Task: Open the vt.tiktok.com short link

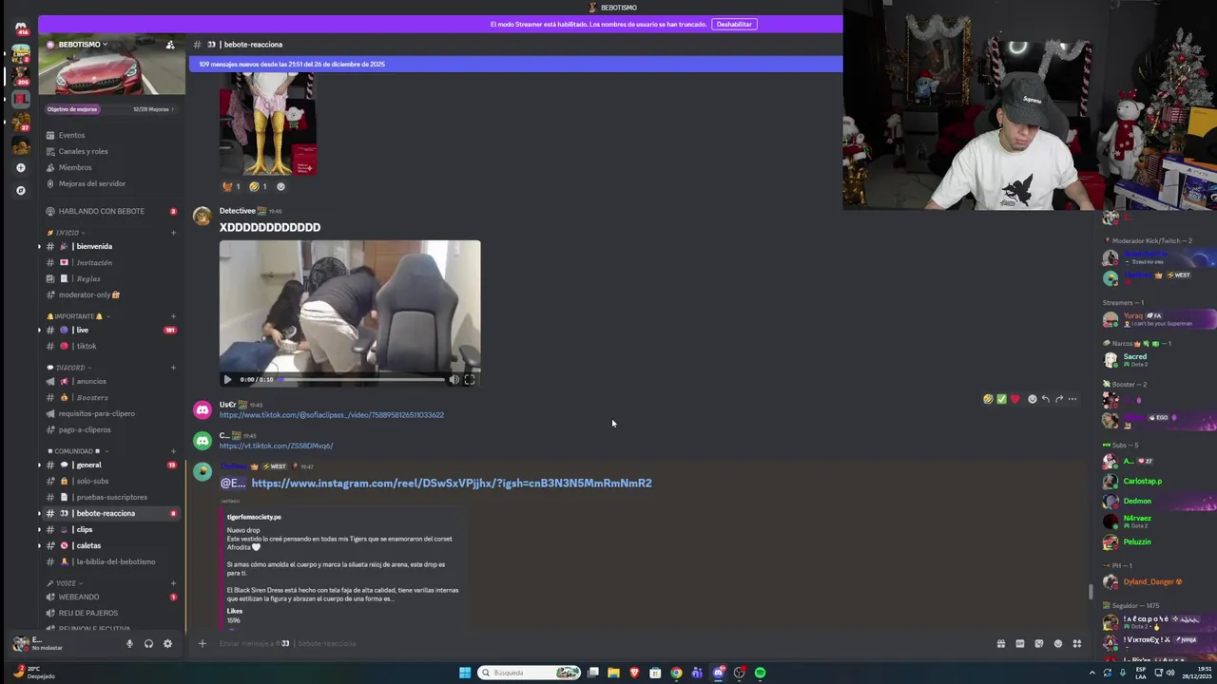Action: 276,446
